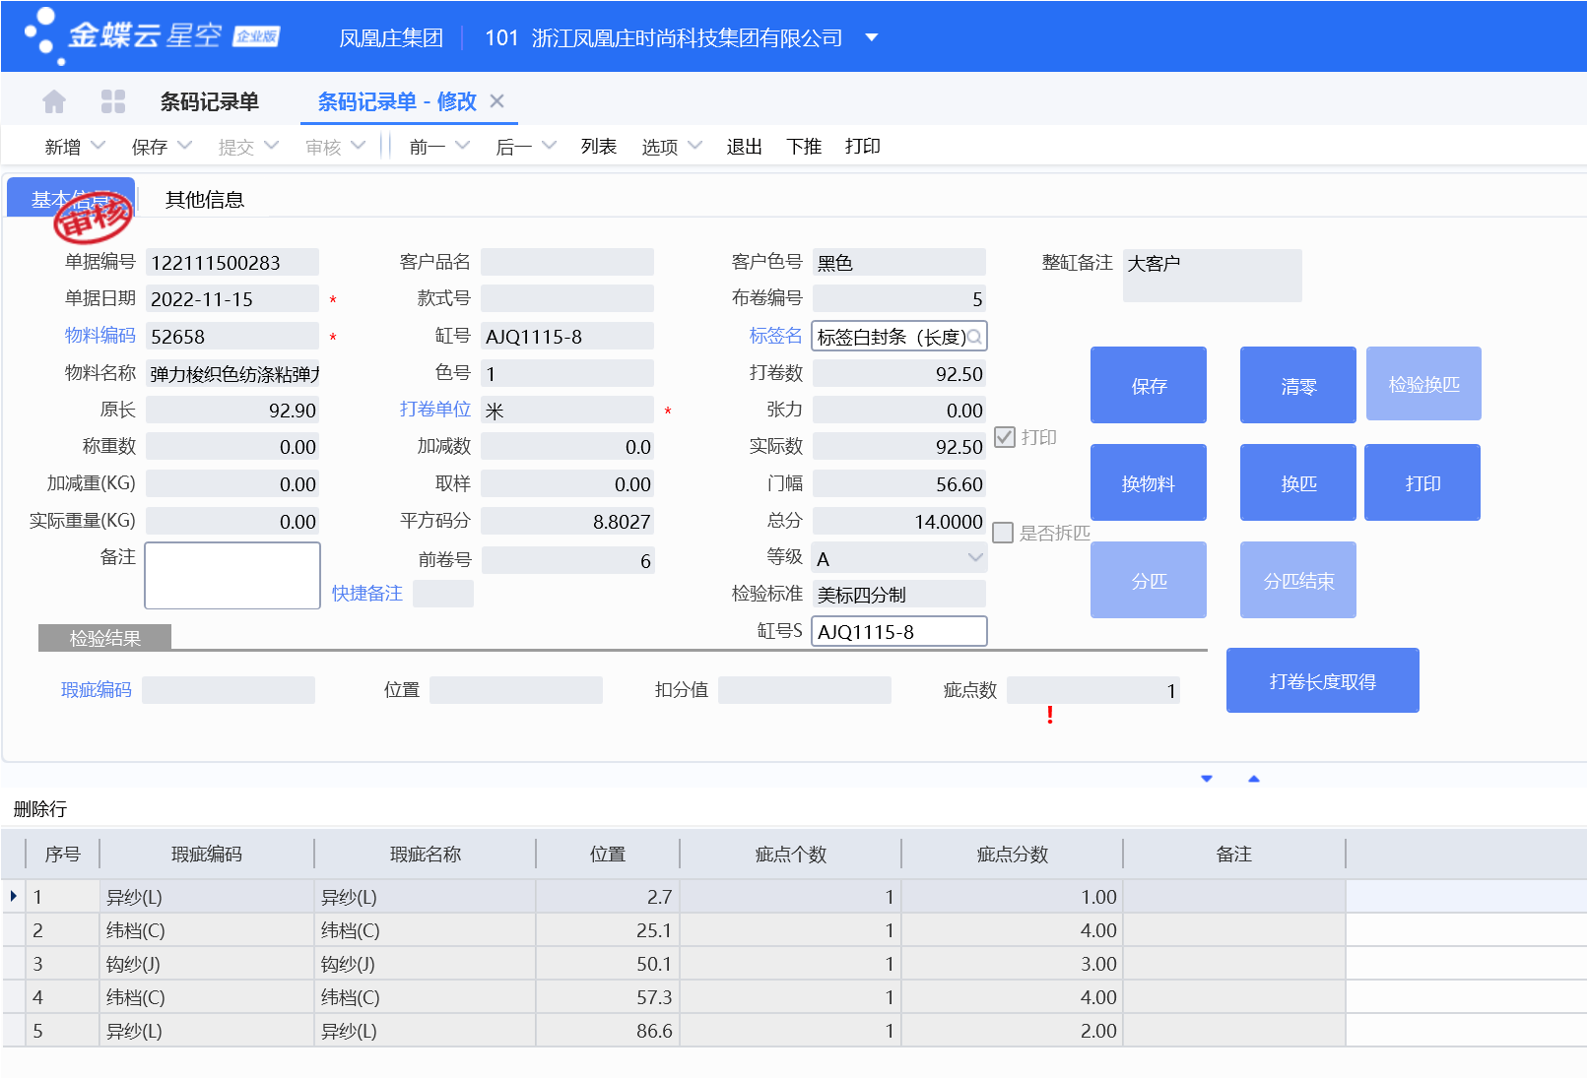Switch to the 条码记录单 tab
The image size is (1587, 1078).
pos(209,101)
